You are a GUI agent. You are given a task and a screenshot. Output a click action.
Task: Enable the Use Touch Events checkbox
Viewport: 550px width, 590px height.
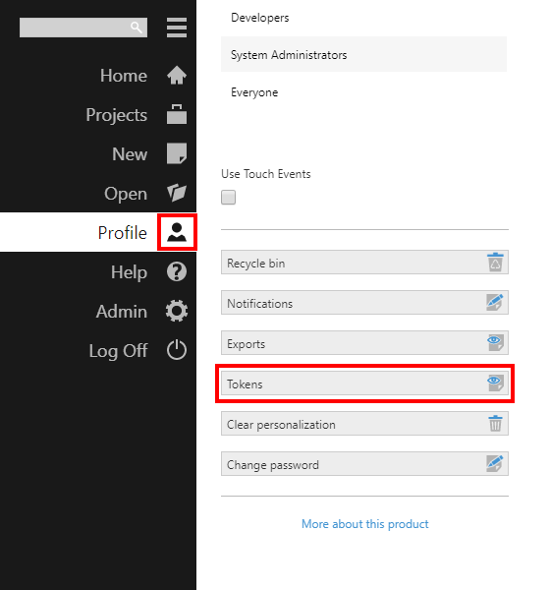[228, 198]
